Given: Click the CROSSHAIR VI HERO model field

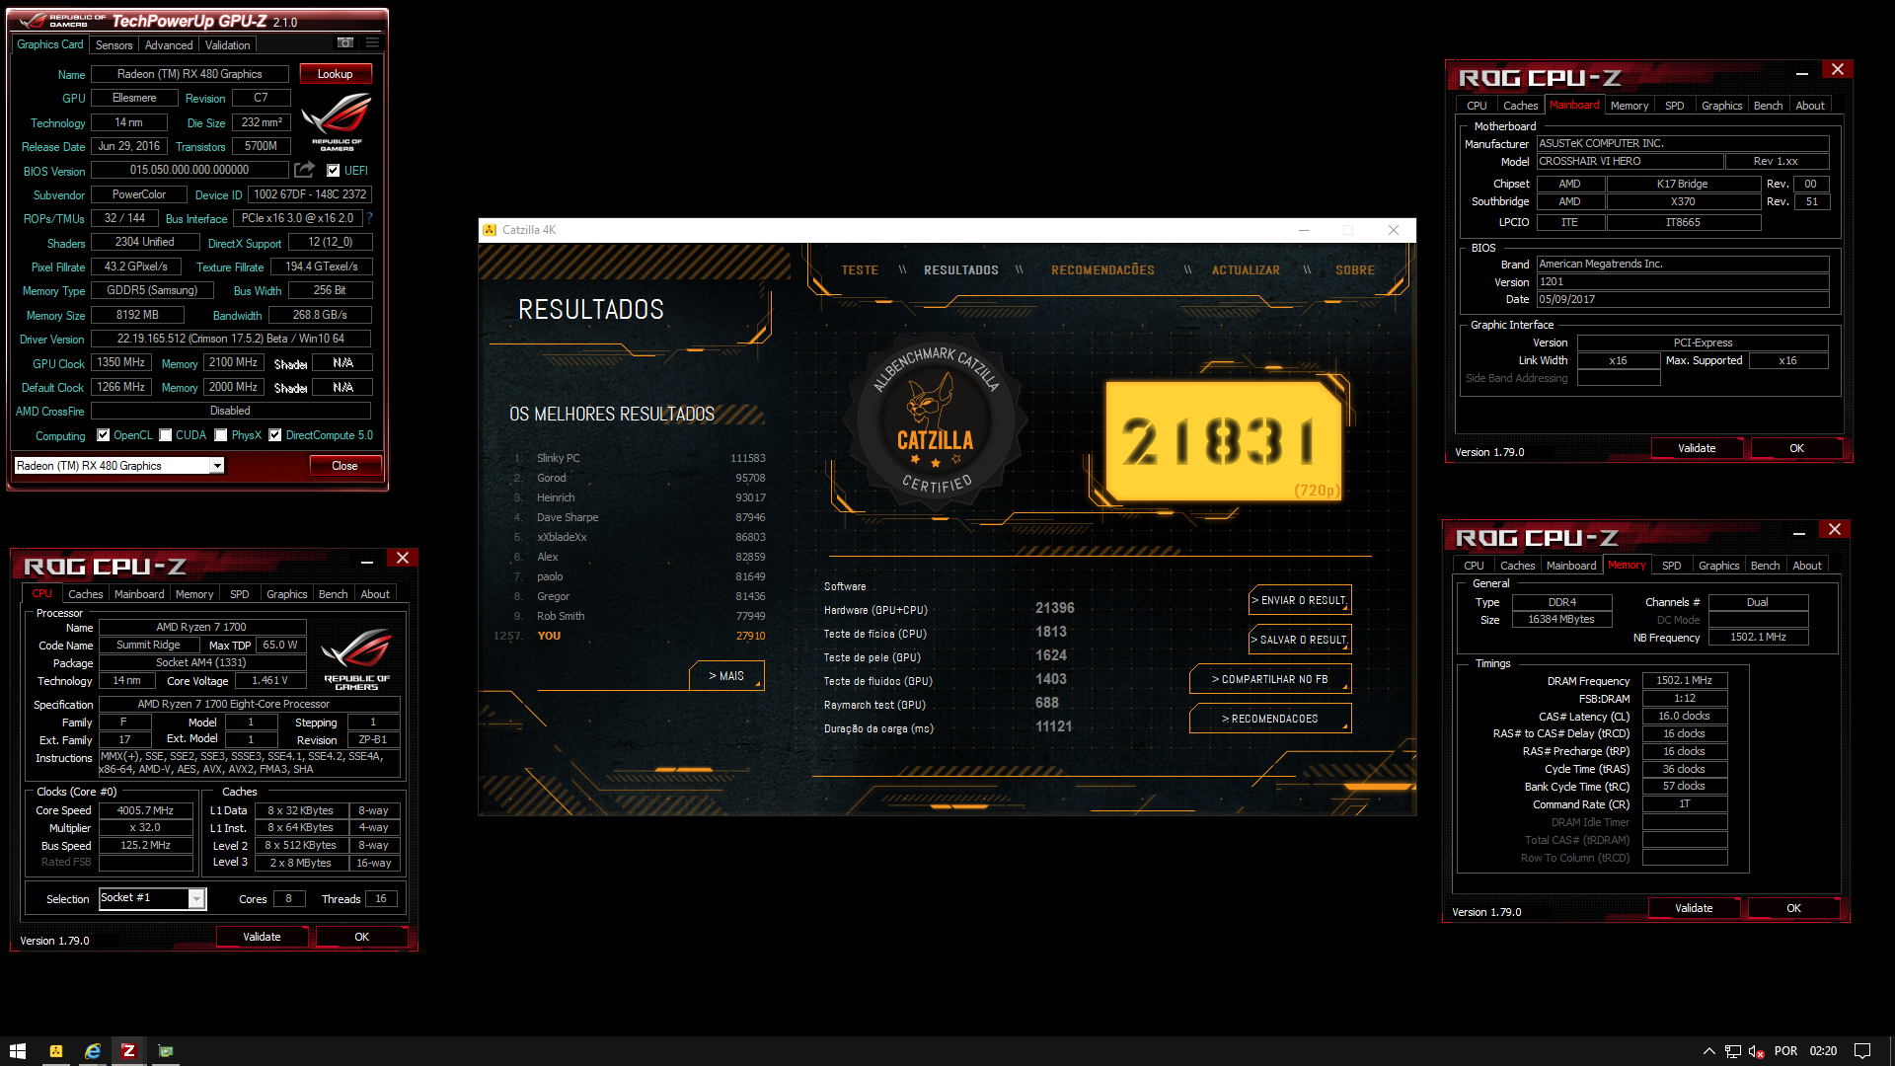Looking at the screenshot, I should pos(1630,161).
